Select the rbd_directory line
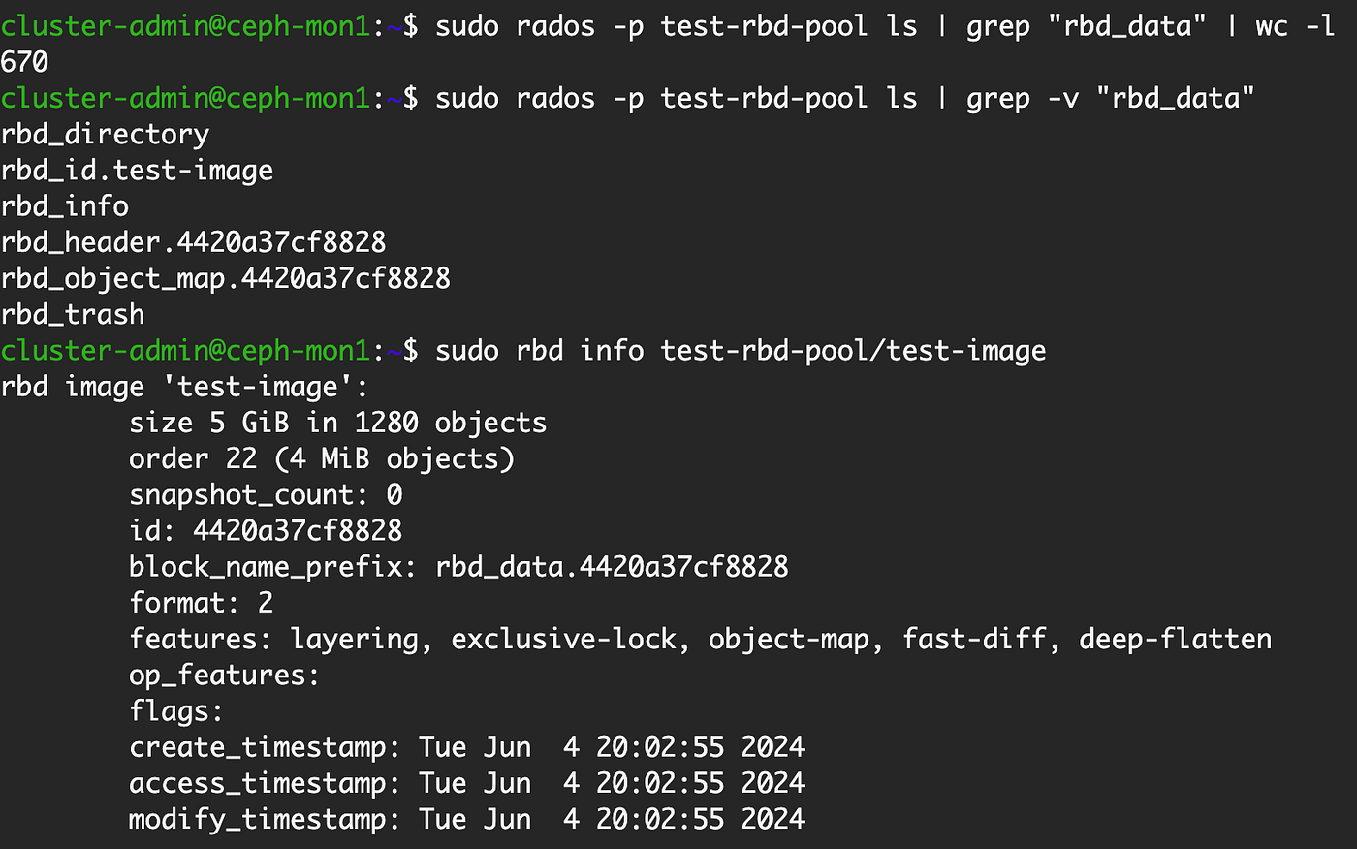This screenshot has height=849, width=1357. [x=105, y=135]
